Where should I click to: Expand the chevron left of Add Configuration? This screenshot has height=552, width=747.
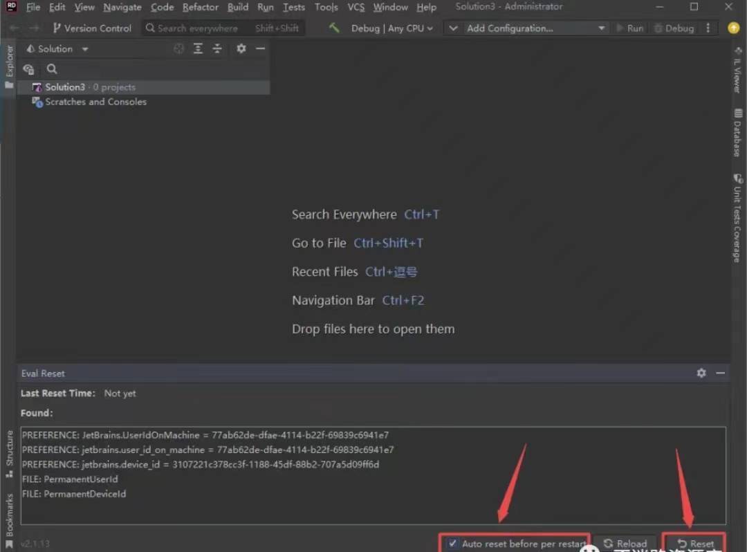(453, 28)
